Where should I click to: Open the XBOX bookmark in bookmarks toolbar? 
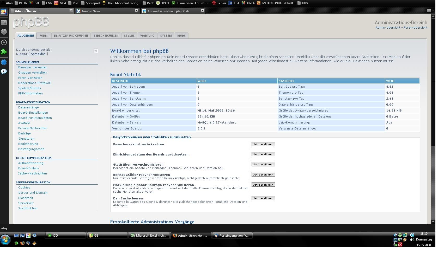point(165,3)
